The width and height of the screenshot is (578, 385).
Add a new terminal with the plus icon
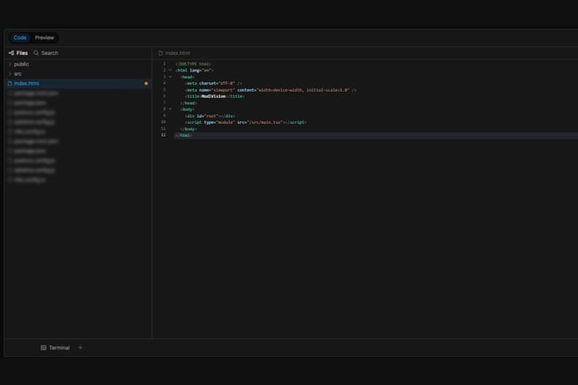80,347
